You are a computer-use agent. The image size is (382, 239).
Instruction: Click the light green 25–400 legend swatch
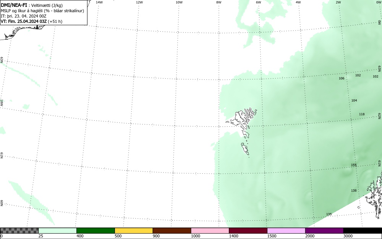(58, 231)
